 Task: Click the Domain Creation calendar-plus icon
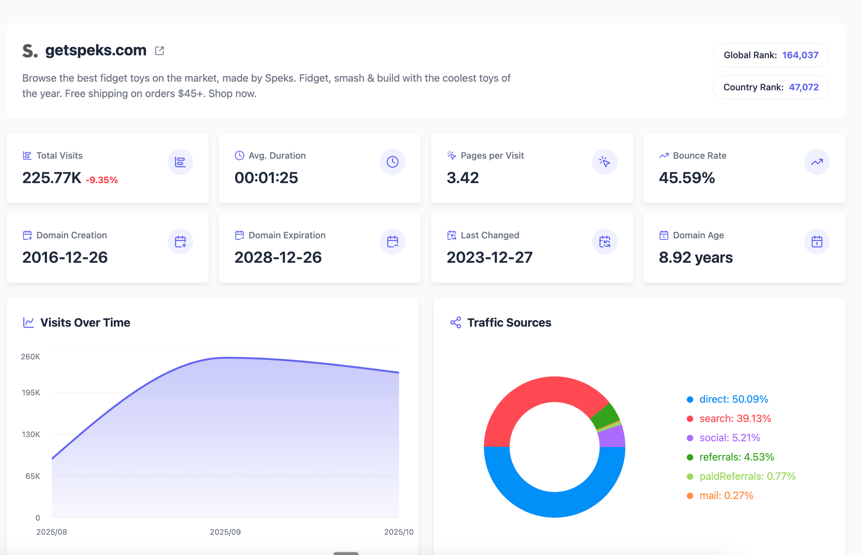coord(180,242)
